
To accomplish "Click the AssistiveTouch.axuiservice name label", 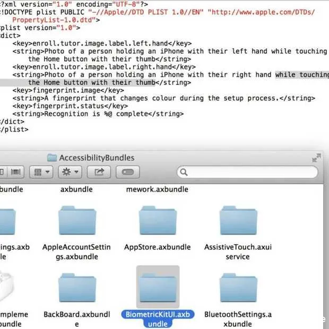I will point(238,252).
